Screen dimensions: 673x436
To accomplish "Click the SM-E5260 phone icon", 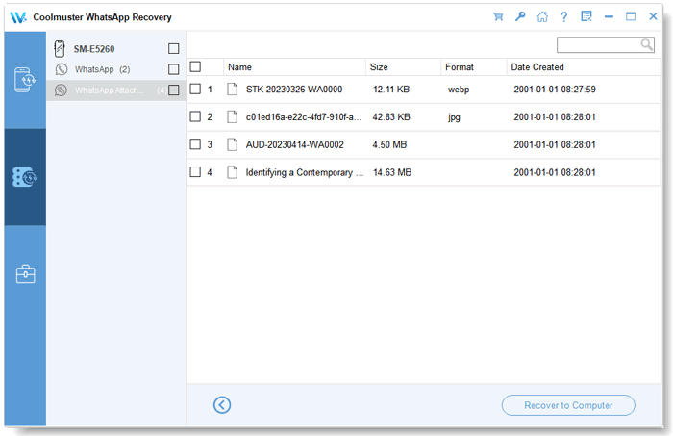I will click(60, 48).
